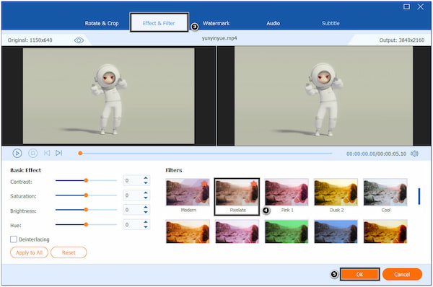Viewport: 433px width, 287px height.
Task: Go to the previous frame
Action: pos(47,153)
